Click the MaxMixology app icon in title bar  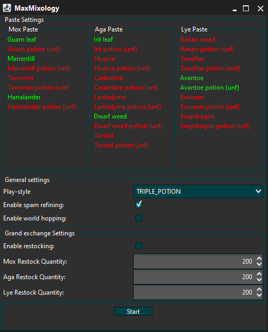[7, 8]
